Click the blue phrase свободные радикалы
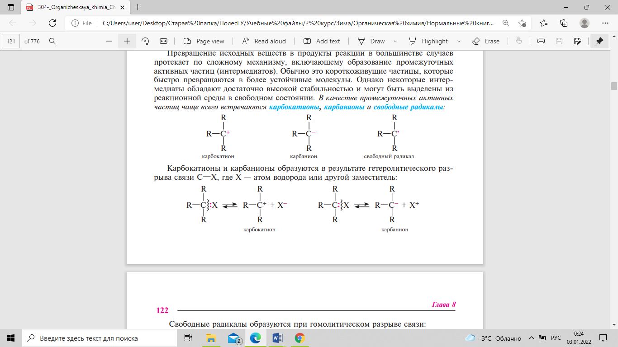 click(408, 108)
